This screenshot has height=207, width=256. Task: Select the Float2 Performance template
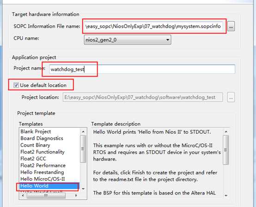[49, 166]
